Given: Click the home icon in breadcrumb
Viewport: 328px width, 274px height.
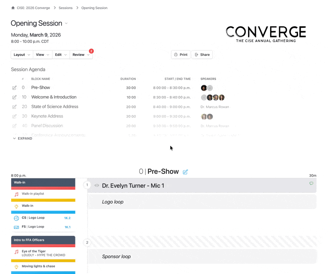Looking at the screenshot, I should [13, 8].
